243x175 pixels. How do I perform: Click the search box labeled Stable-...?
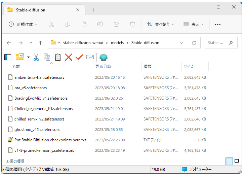pyautogui.click(x=216, y=43)
